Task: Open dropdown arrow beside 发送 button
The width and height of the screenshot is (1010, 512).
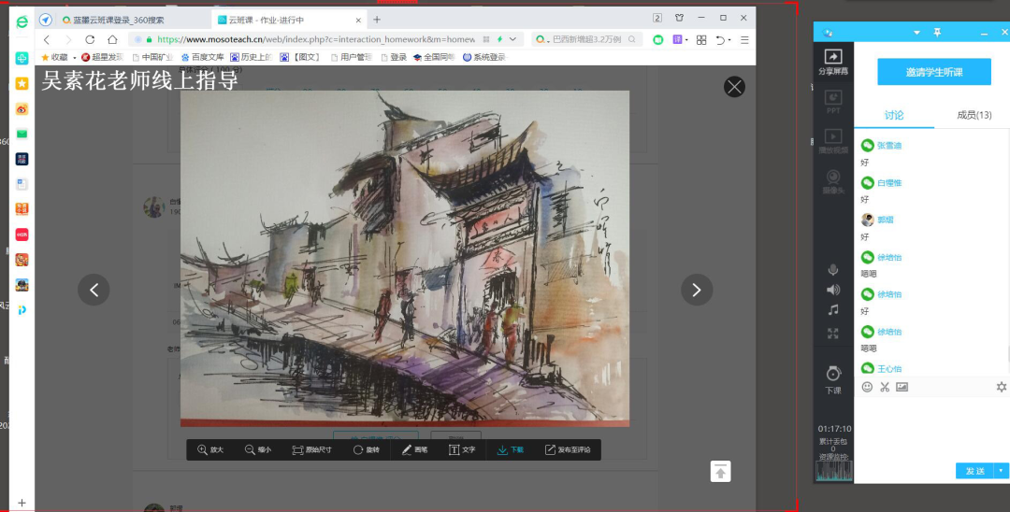Action: coord(1001,471)
